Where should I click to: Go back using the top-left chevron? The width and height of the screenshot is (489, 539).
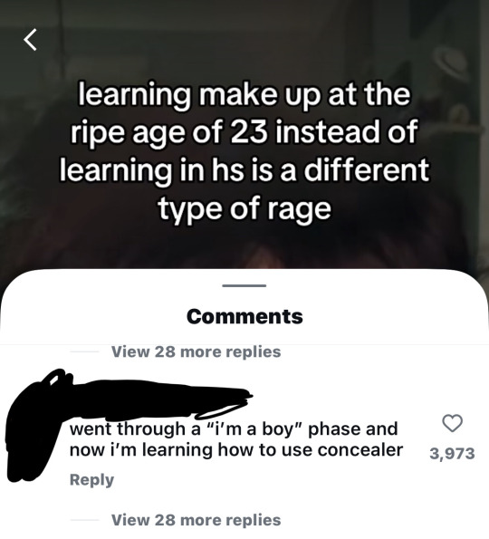(30, 40)
